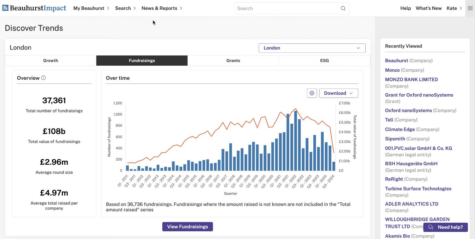Click the Need help chat icon

coord(431,227)
